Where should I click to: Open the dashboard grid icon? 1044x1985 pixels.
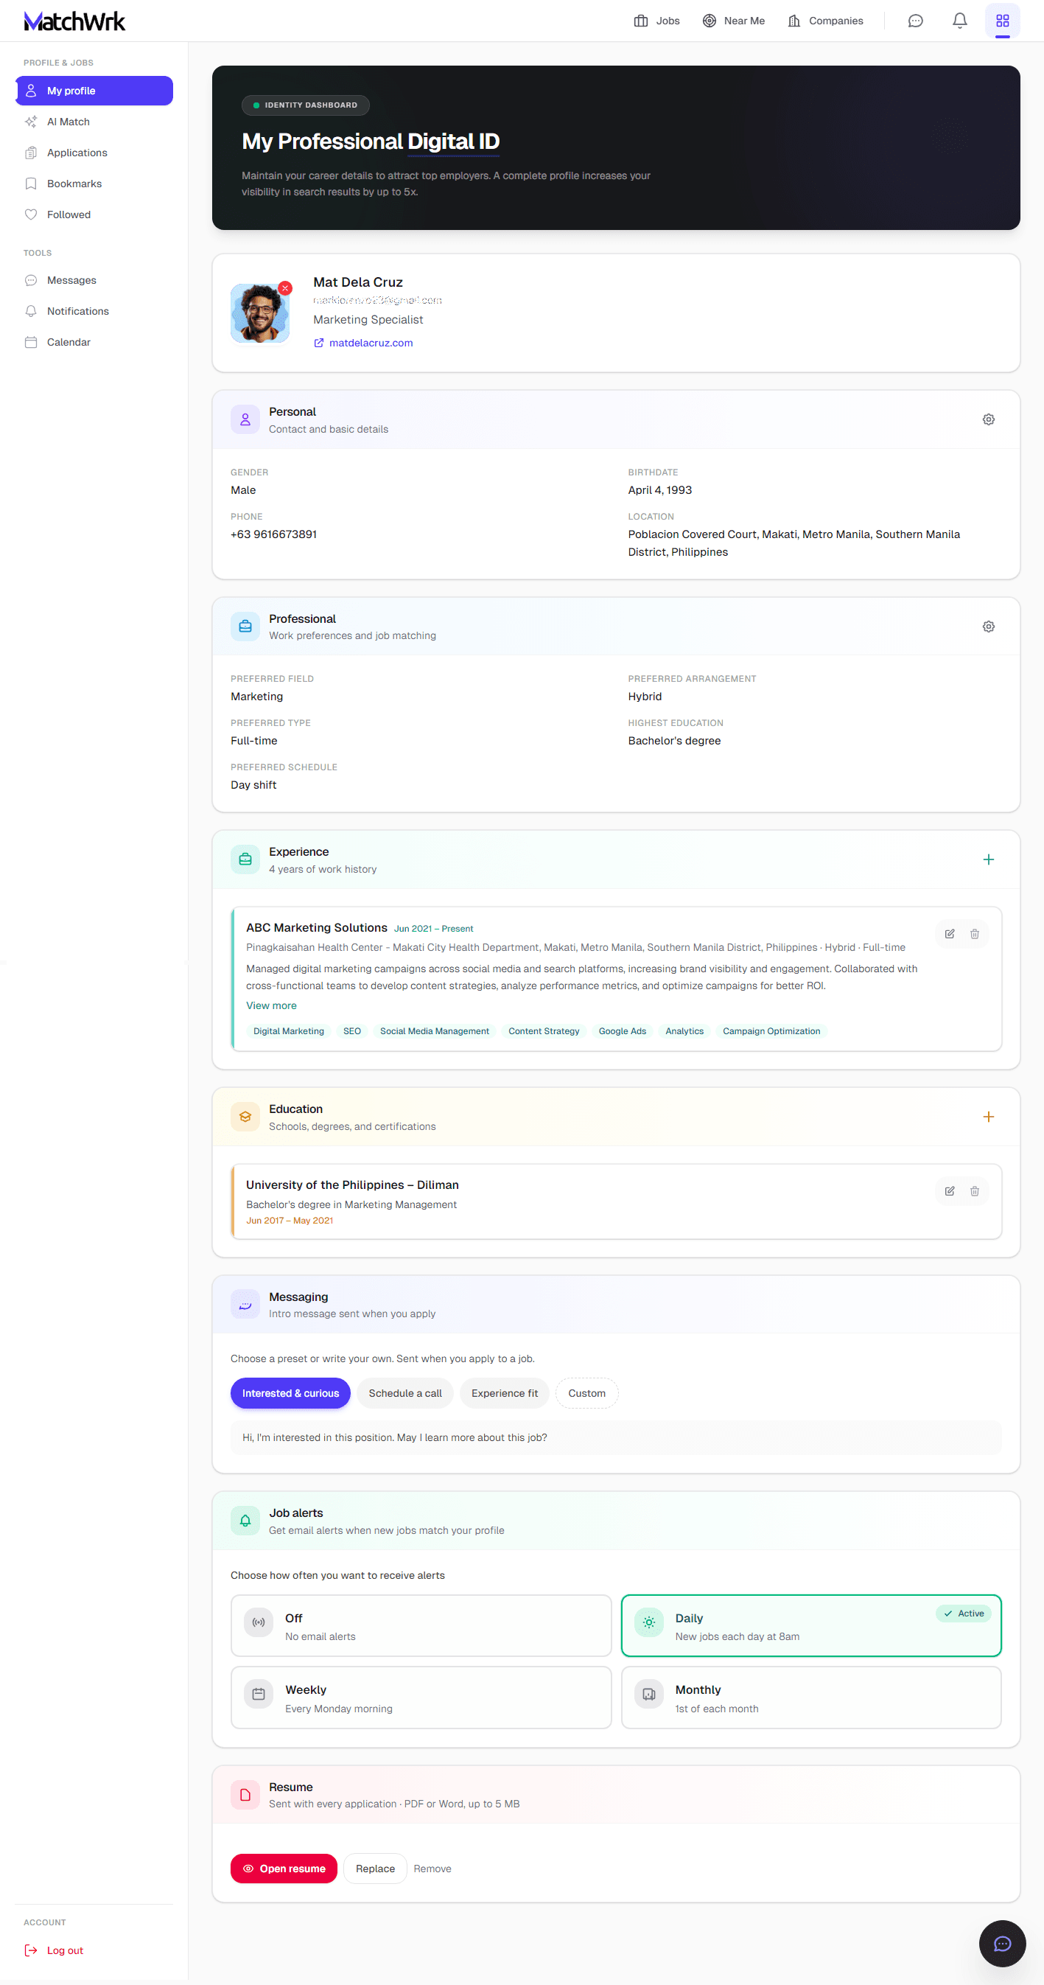[x=1001, y=21]
